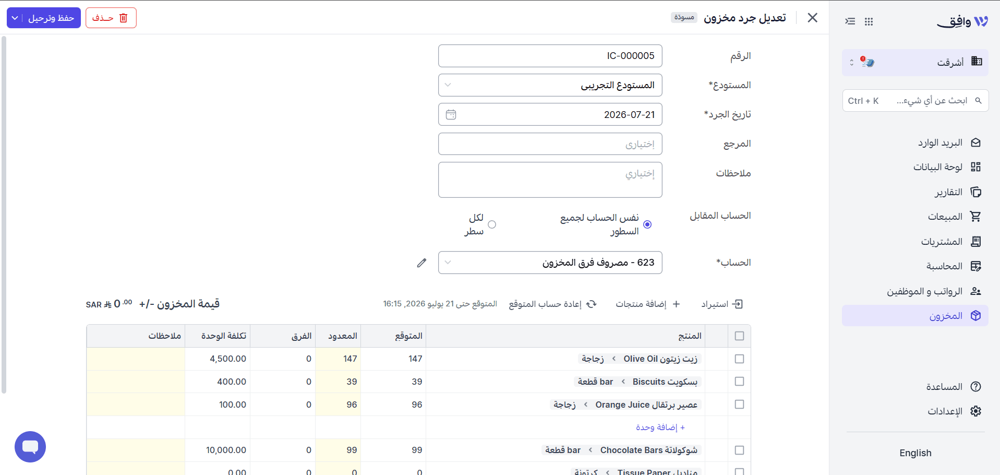Click the dashboard tiles icon
The height and width of the screenshot is (475, 1000).
[976, 167]
